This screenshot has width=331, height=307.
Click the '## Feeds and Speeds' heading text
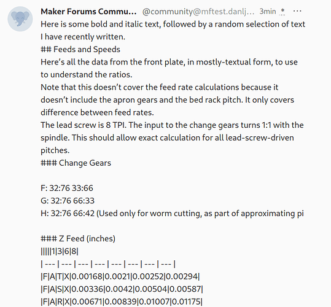[x=80, y=49]
